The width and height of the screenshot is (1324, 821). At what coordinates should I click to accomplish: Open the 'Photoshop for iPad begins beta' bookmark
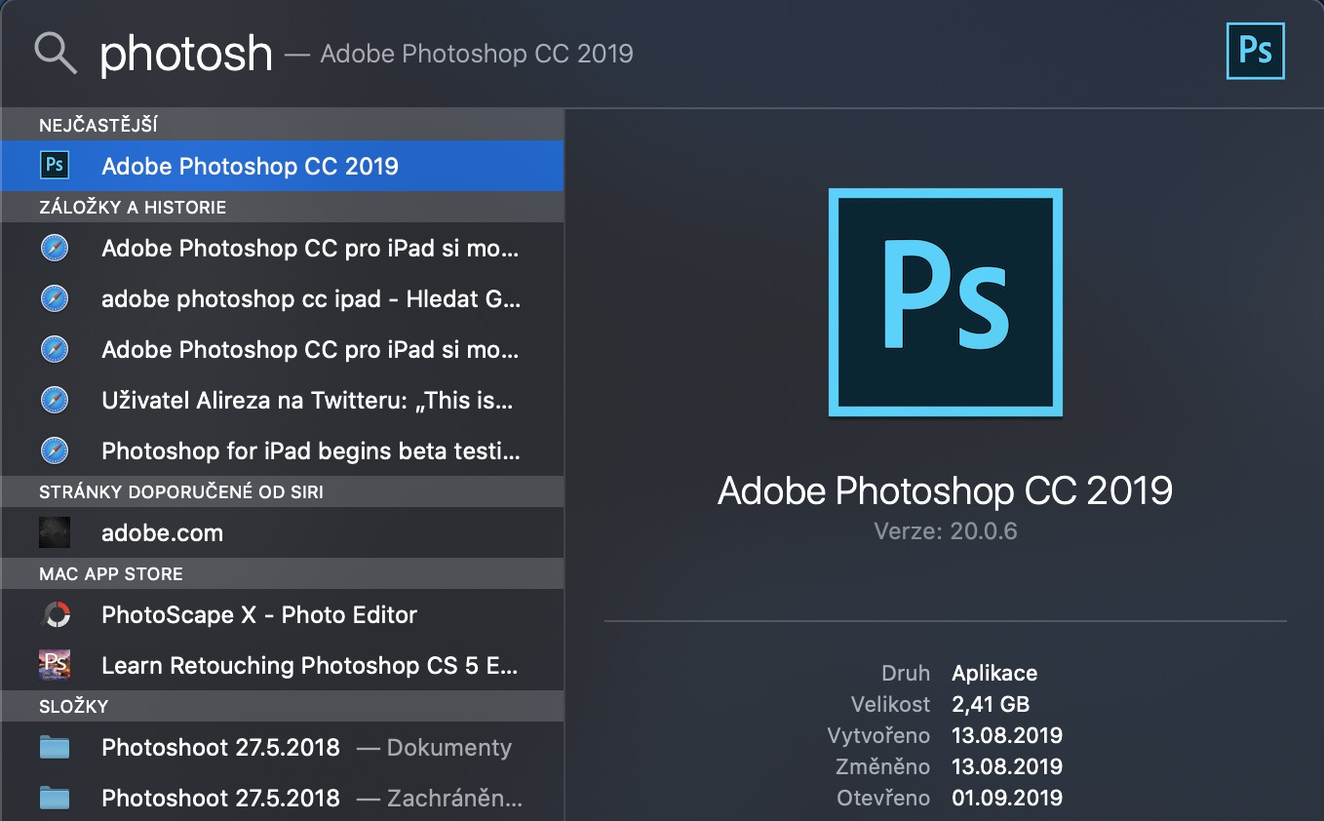(310, 451)
